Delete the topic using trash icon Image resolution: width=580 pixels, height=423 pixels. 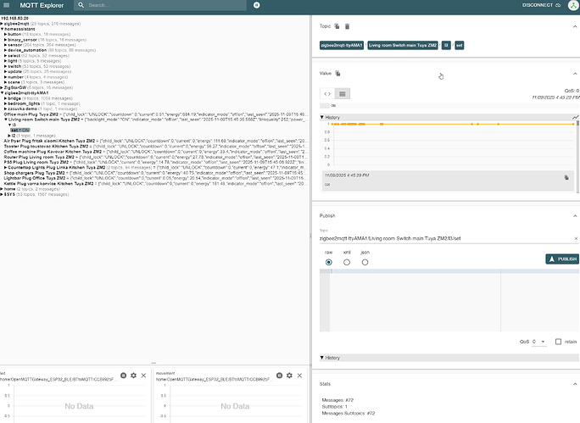[x=347, y=26]
